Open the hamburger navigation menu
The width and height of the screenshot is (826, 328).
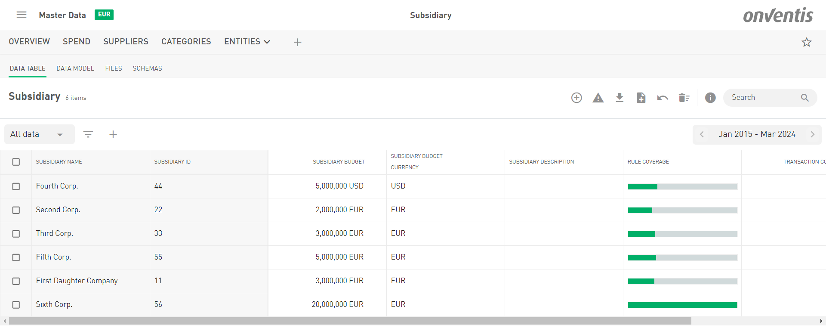[x=22, y=15]
